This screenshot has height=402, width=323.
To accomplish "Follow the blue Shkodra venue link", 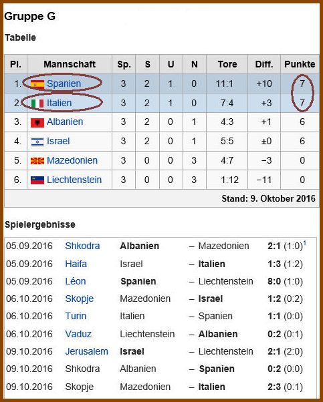I will point(82,246).
